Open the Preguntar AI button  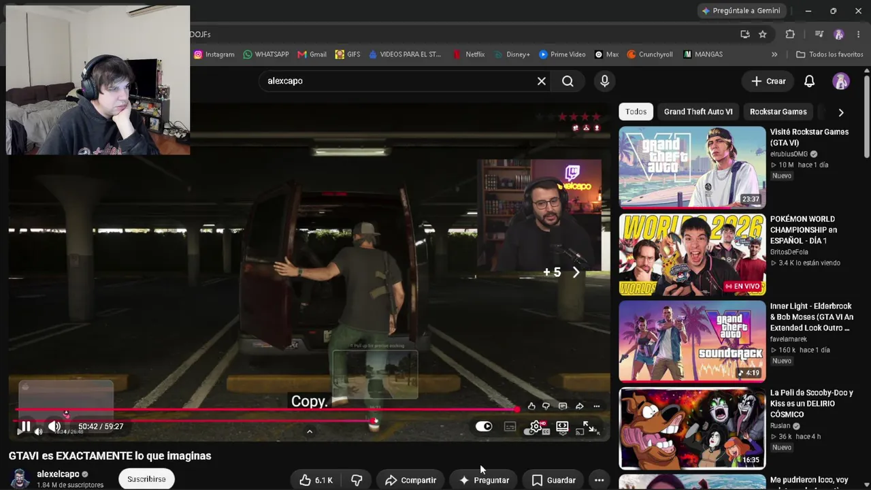click(484, 480)
